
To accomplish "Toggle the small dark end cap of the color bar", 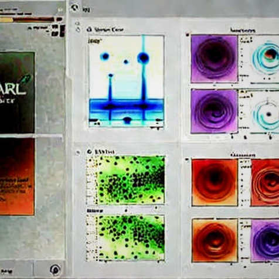I will point(59,19).
